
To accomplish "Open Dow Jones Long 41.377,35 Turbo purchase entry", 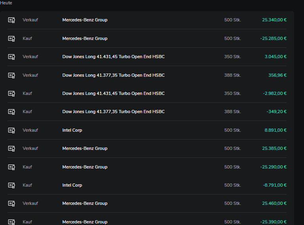I will coord(147,112).
